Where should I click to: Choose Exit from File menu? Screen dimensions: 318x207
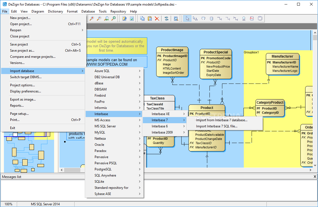tap(43, 128)
